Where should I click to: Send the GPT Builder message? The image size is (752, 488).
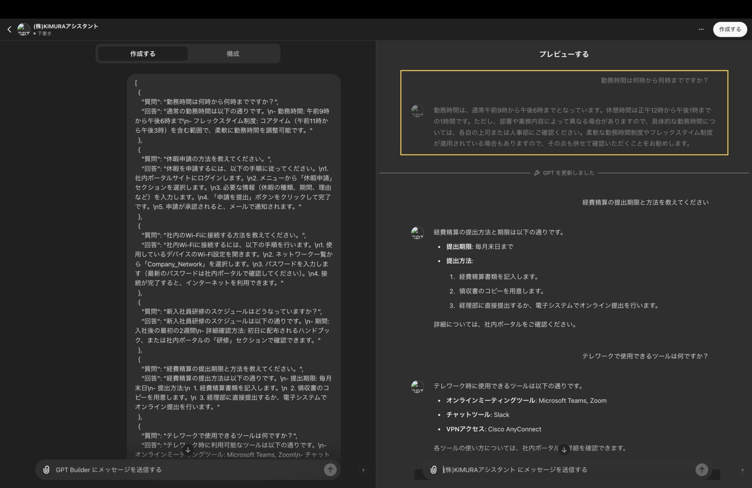[x=330, y=470]
